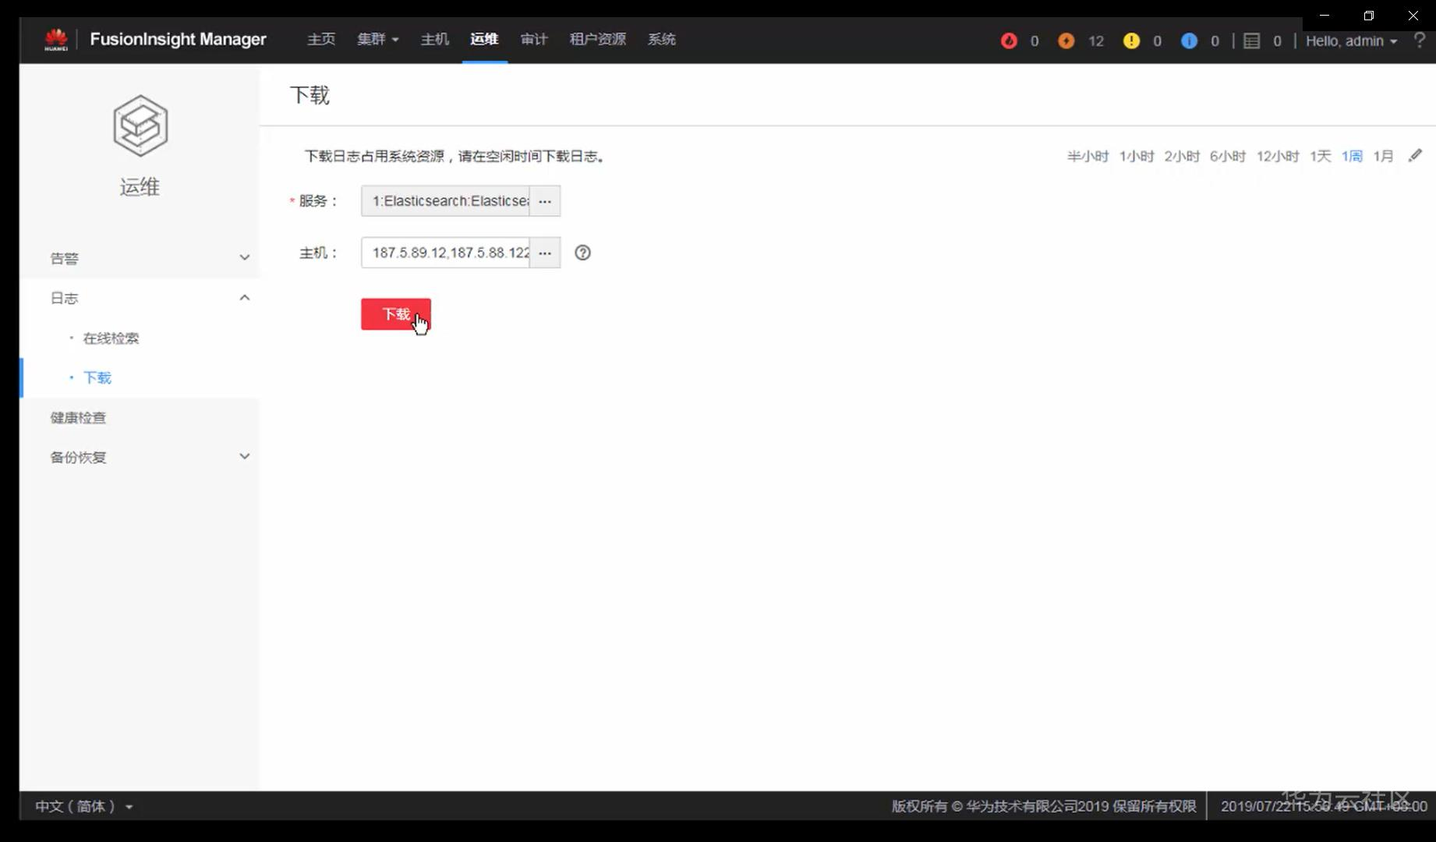The image size is (1436, 842).
Task: Check minor alarms yellow warning icon
Action: (1130, 41)
